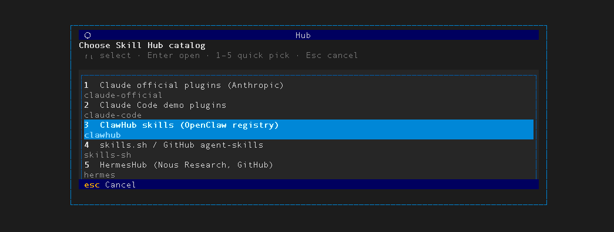Image resolution: width=614 pixels, height=232 pixels.
Task: Click the number 2 quick-pick marker
Action: [86, 105]
